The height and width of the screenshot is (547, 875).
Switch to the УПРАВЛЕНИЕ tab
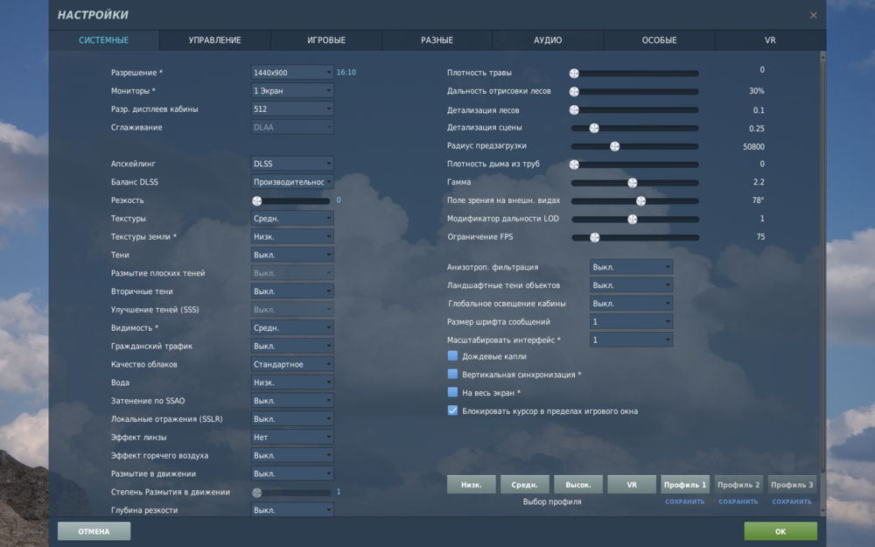pos(215,40)
